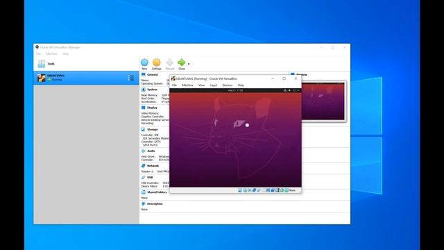Click the Network adapter icon
This screenshot has width=444, height=250.
pyautogui.click(x=144, y=166)
